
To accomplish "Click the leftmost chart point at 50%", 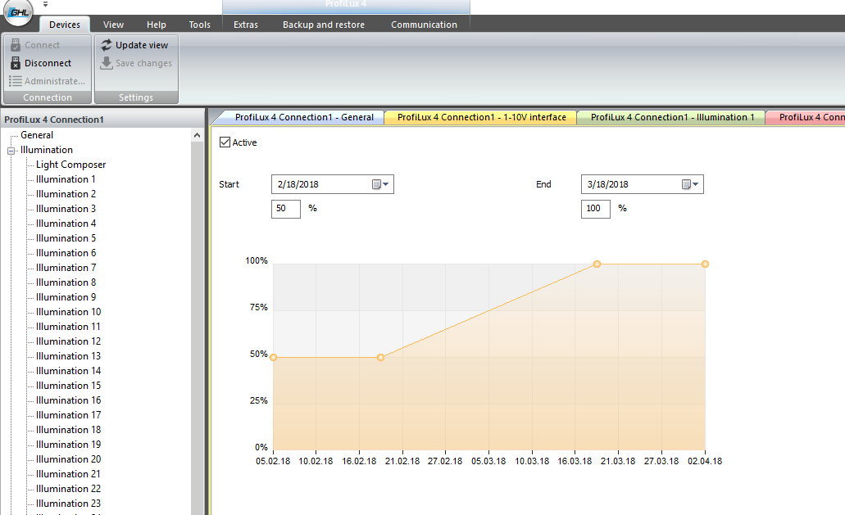I will coord(273,357).
